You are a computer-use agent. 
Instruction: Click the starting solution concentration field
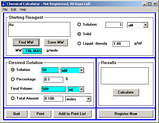point(114,25)
